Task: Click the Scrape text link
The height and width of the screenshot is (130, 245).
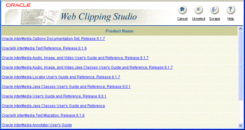Action: coord(215,19)
